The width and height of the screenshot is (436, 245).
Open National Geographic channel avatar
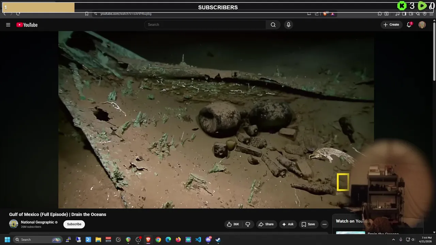click(x=14, y=224)
